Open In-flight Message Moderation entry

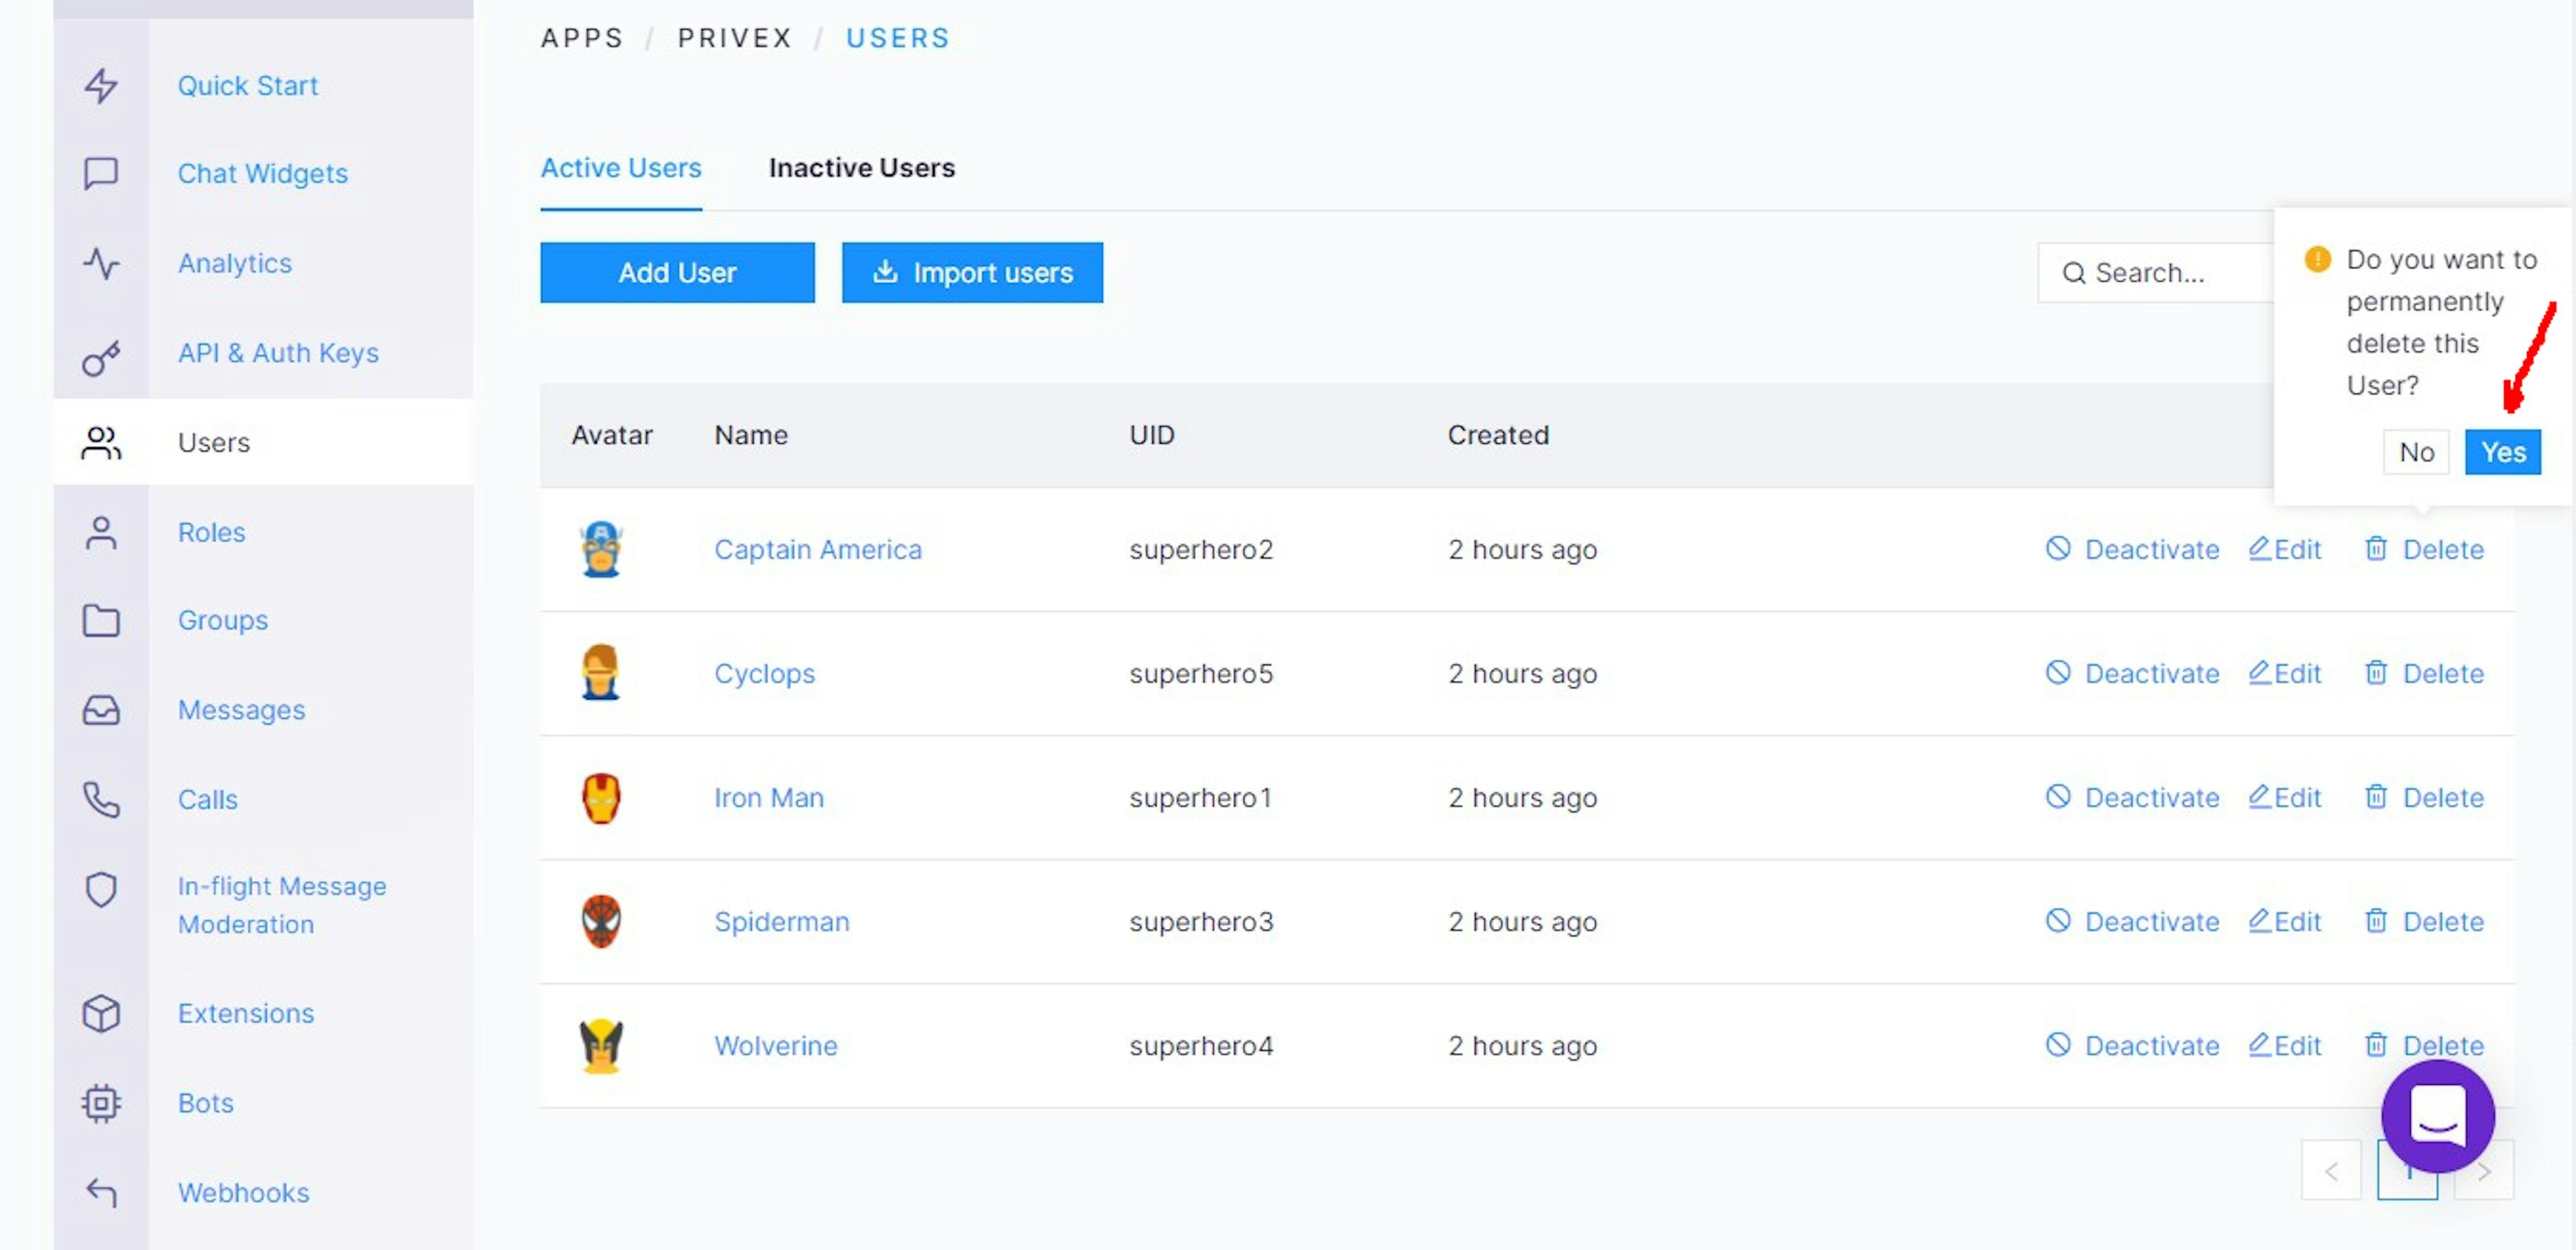tap(282, 906)
